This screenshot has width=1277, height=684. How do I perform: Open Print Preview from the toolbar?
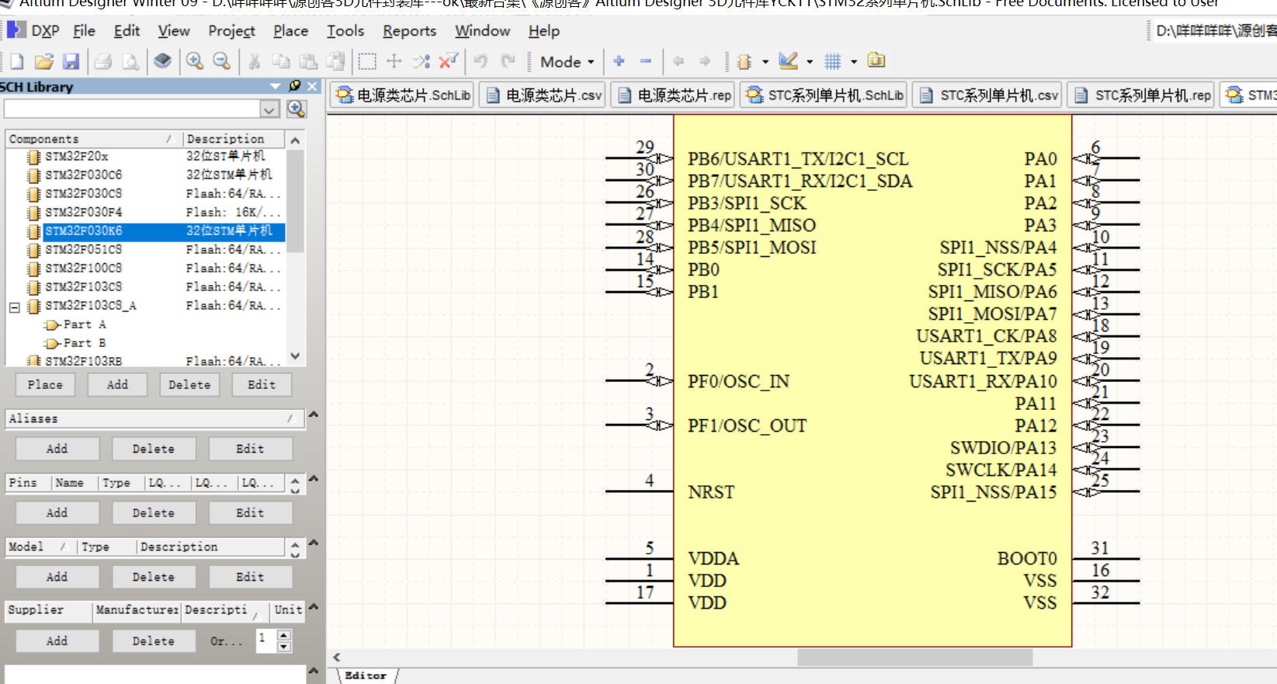[131, 61]
